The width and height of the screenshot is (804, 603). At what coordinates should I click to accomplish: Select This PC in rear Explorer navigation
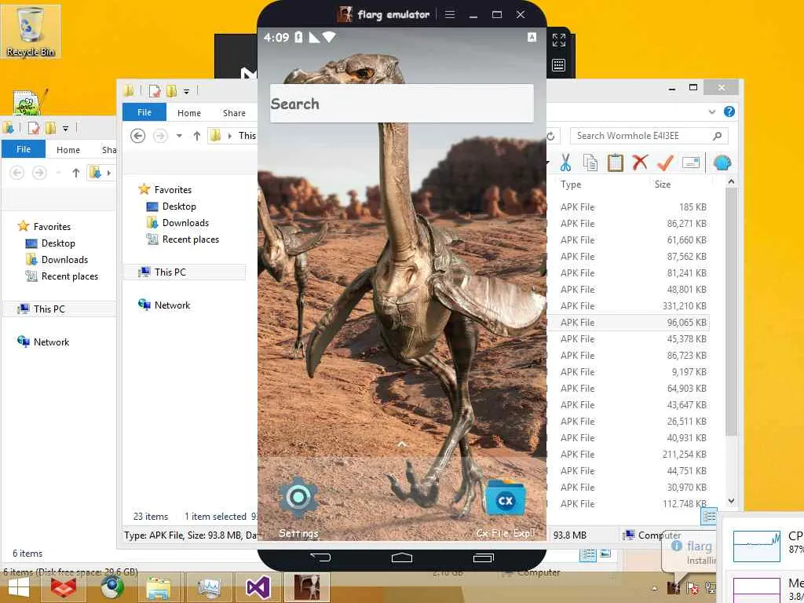49,309
